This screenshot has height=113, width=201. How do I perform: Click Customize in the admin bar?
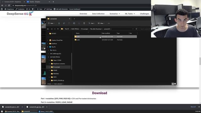(x=20, y=9)
